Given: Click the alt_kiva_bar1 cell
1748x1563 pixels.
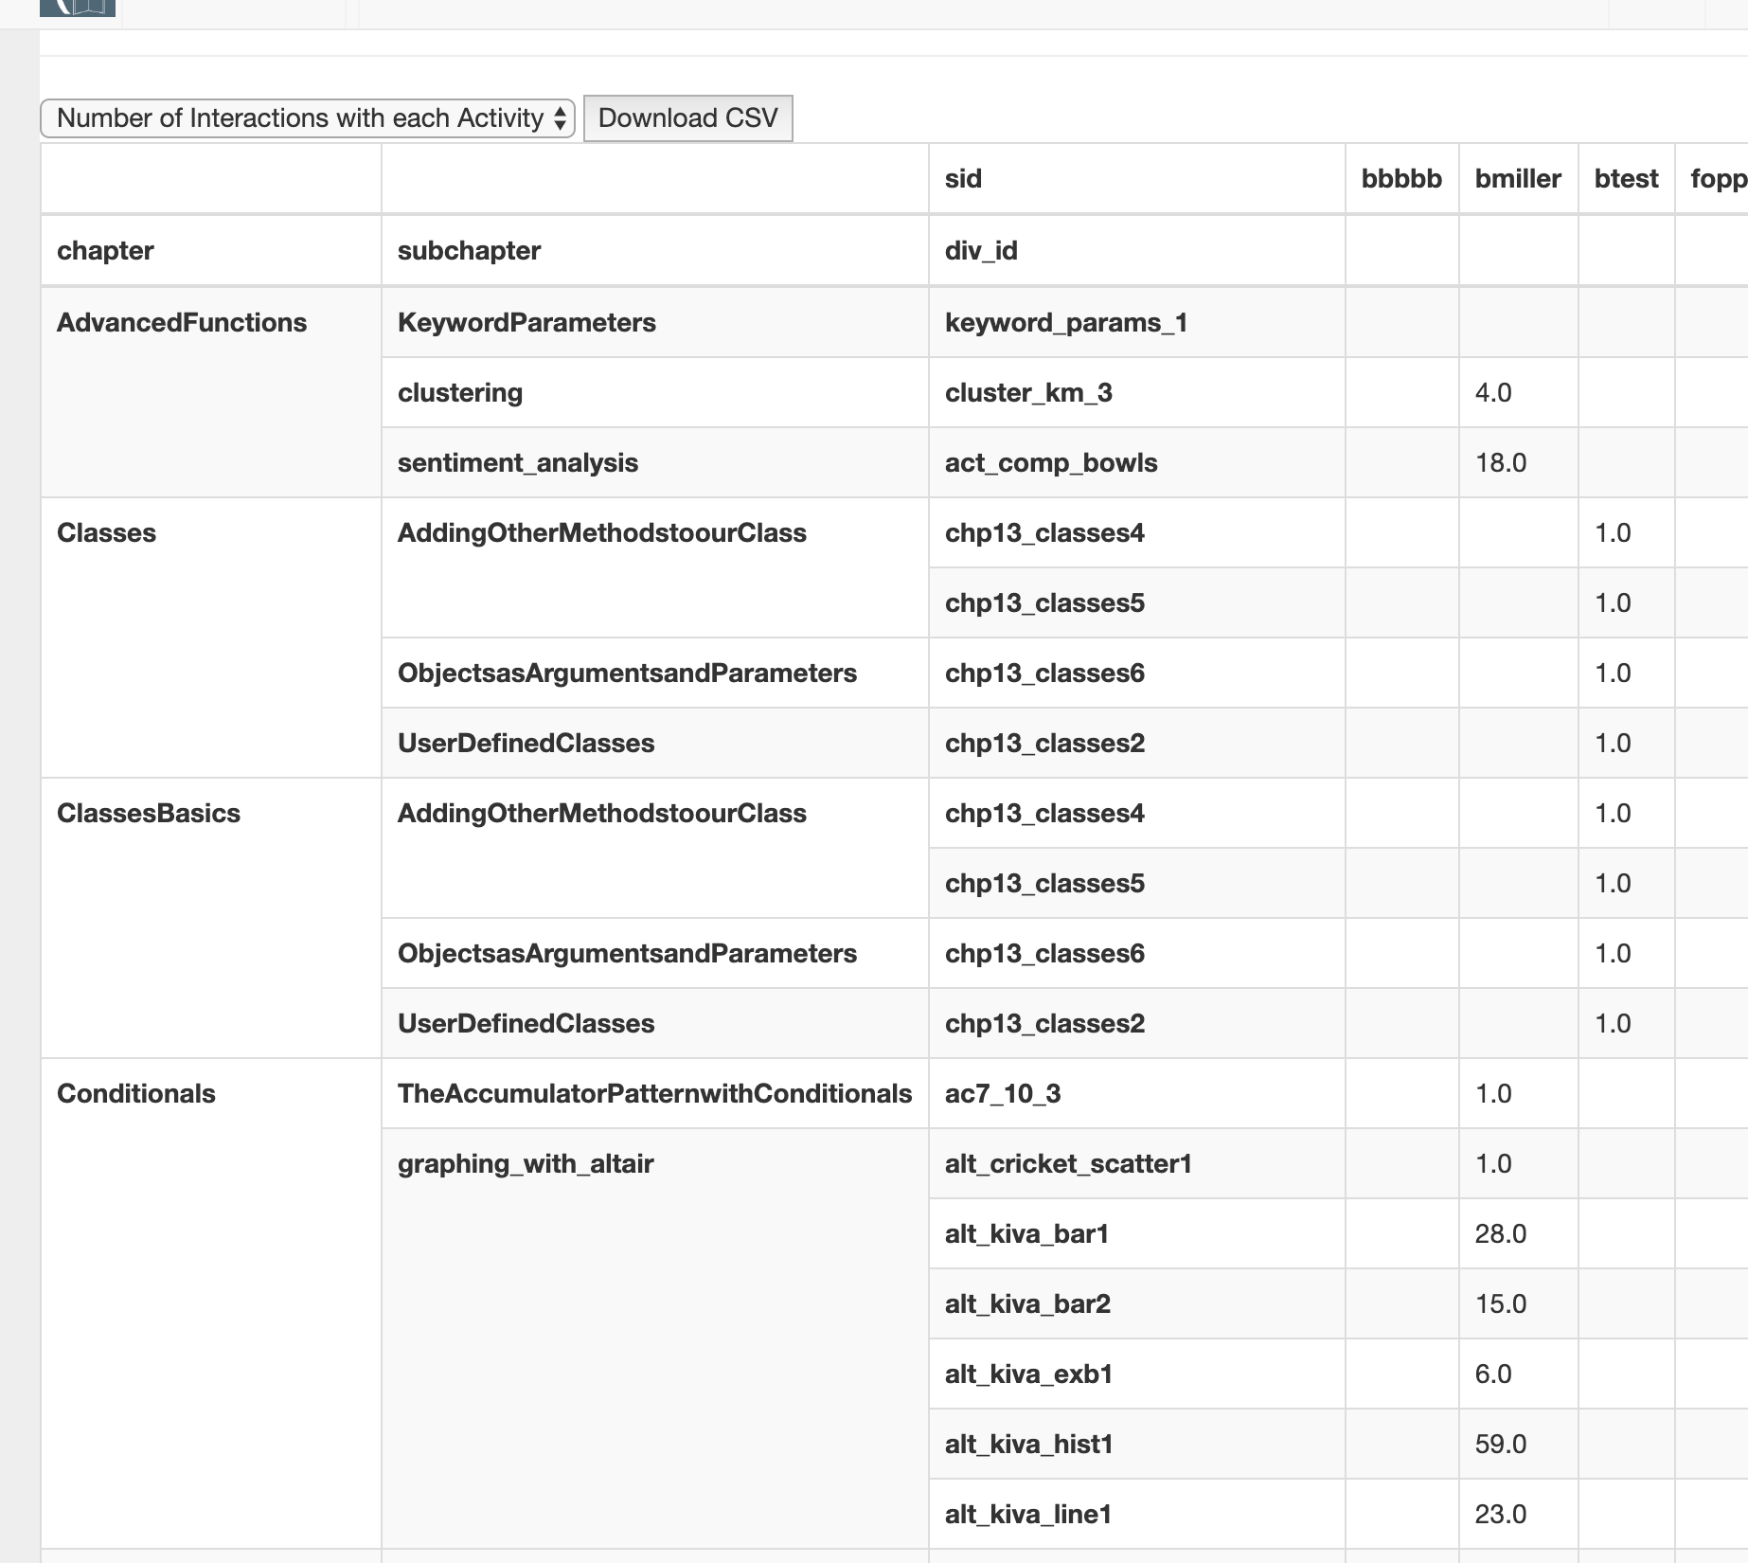Looking at the screenshot, I should [x=1137, y=1233].
